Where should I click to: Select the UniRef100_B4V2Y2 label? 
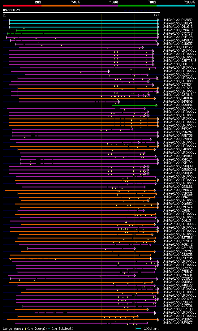coord(178,129)
